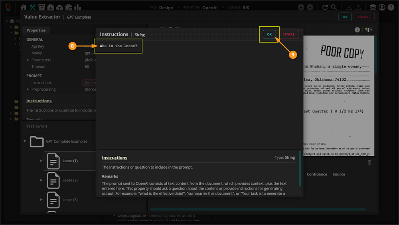The width and height of the screenshot is (399, 225).
Task: Open the Design tools wrench icon
Action: pyautogui.click(x=33, y=7)
